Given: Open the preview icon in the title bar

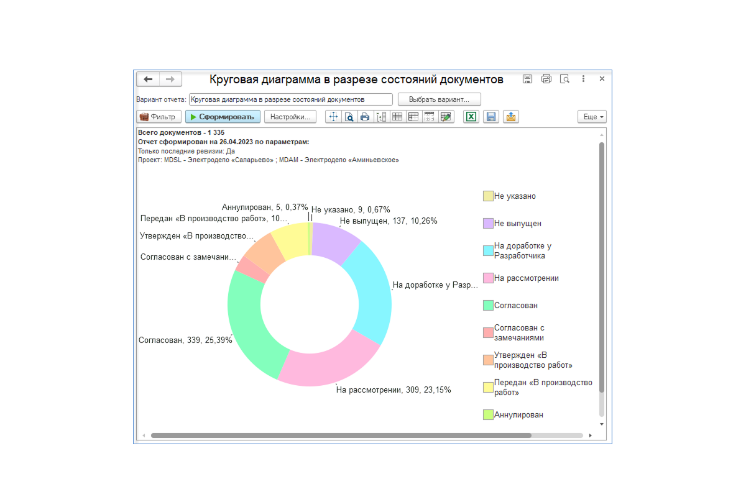Looking at the screenshot, I should point(564,79).
